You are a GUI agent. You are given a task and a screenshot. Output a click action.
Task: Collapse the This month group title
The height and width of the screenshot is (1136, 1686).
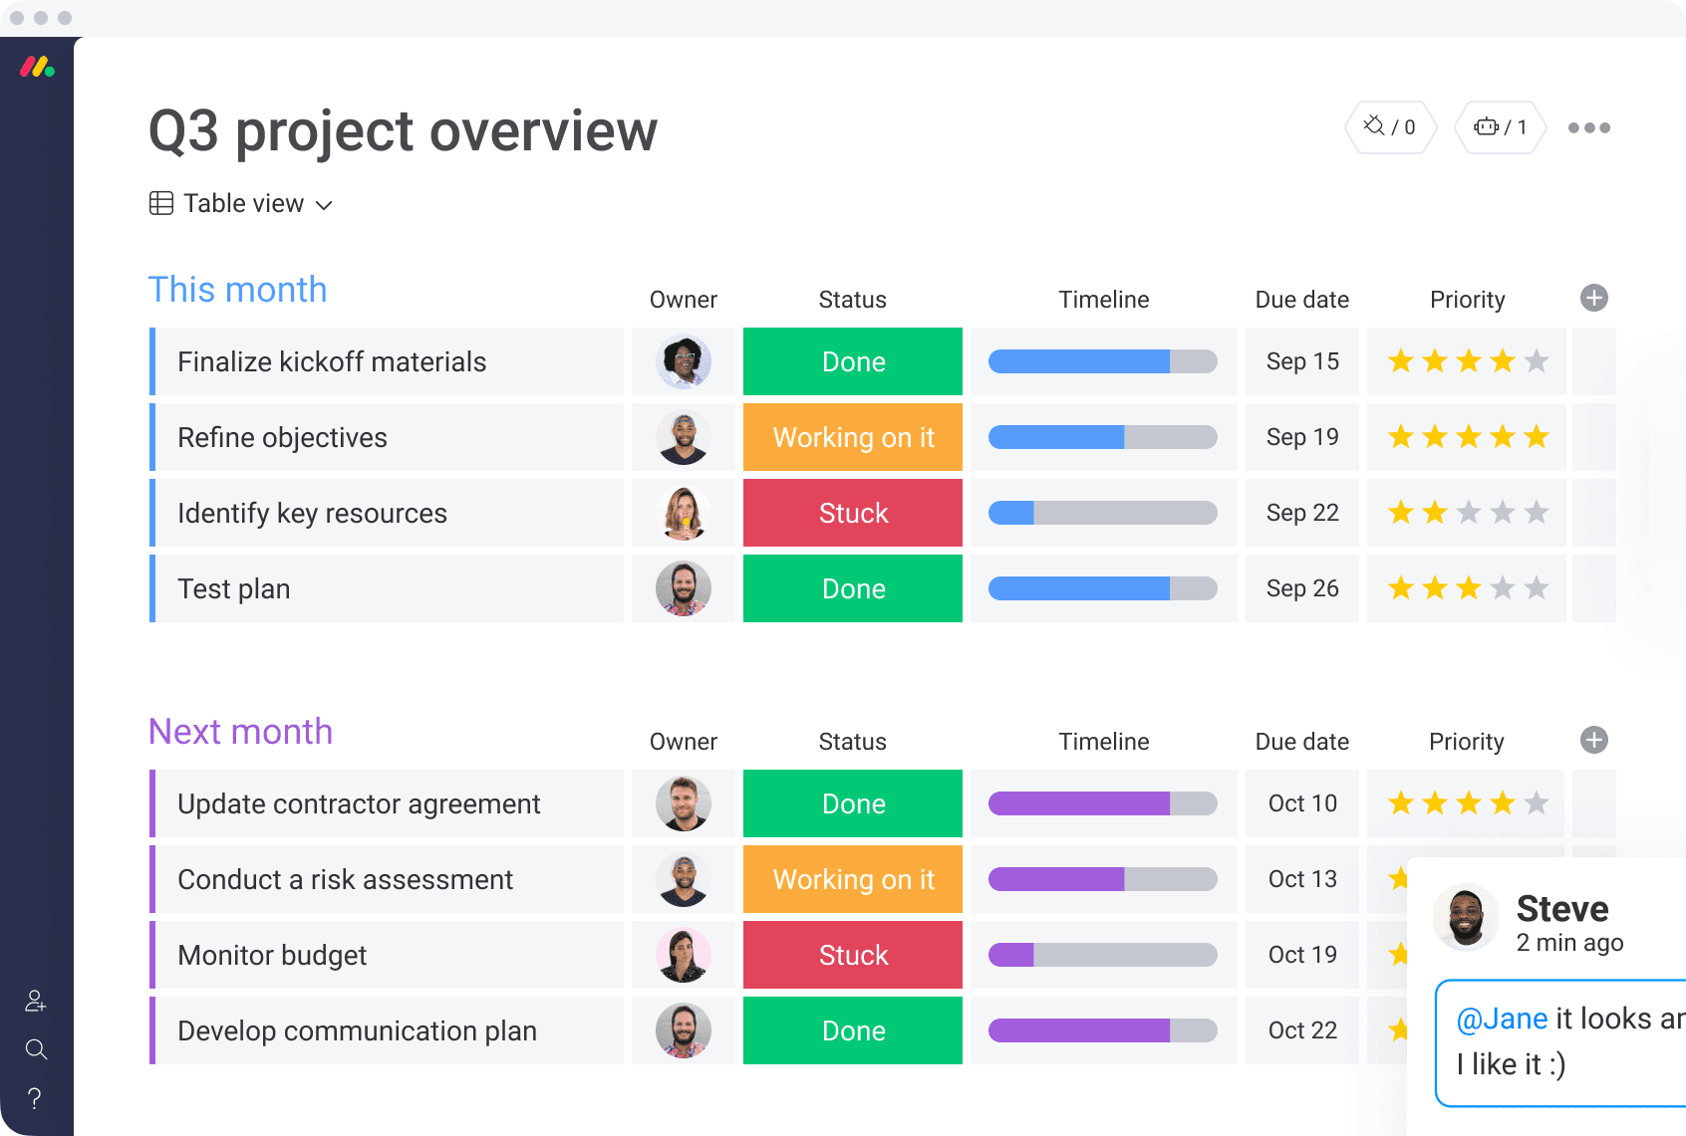tap(237, 290)
